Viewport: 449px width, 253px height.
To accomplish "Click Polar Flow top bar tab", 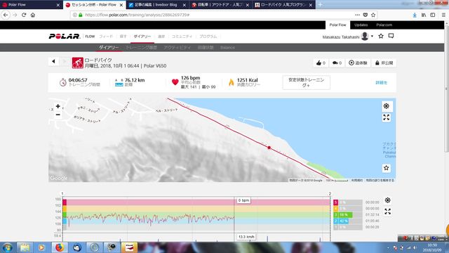I will tap(337, 25).
